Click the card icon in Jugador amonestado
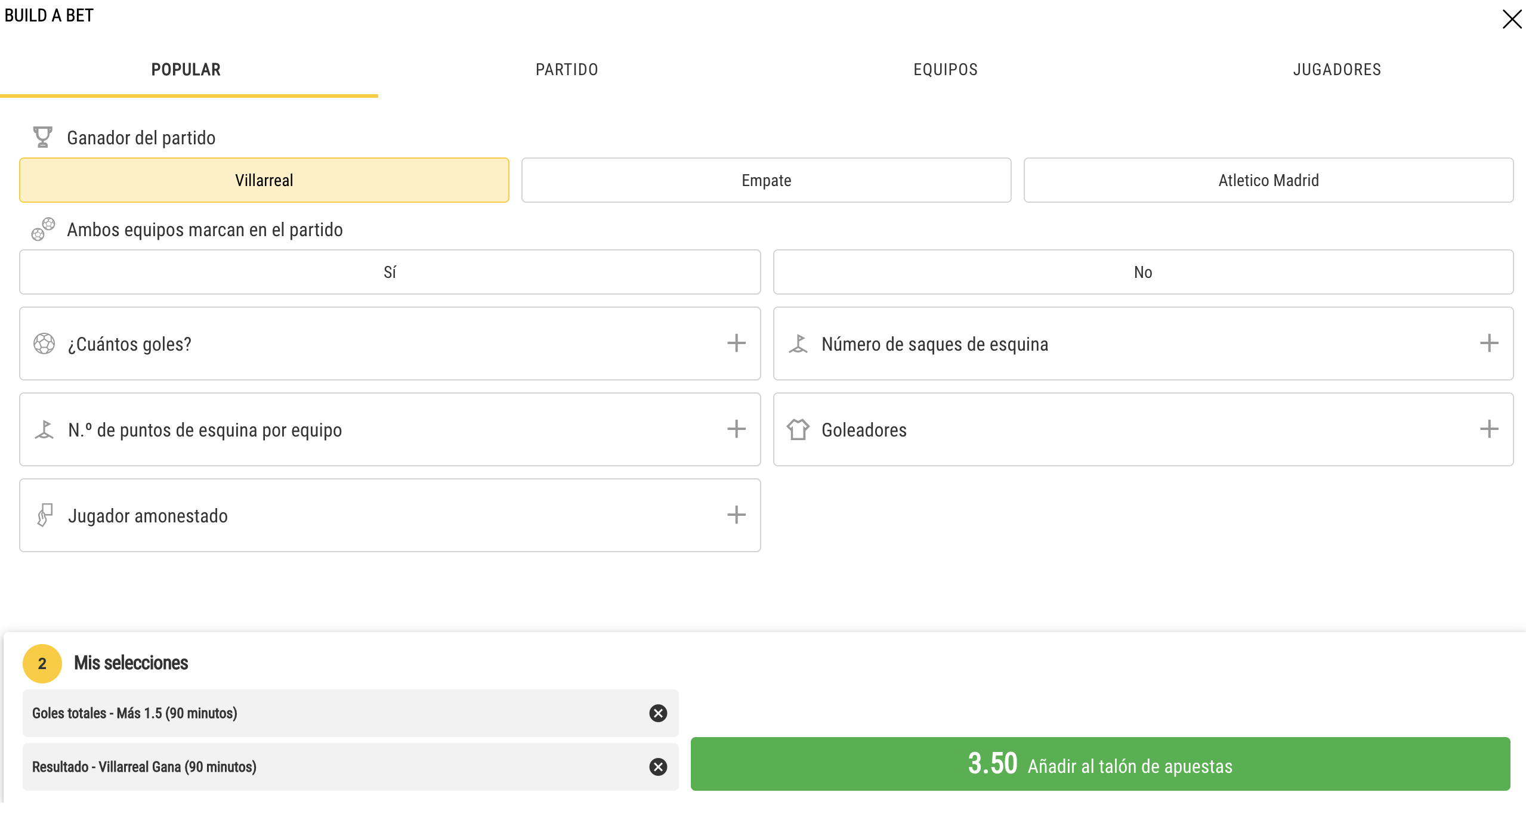This screenshot has height=817, width=1526. click(45, 515)
